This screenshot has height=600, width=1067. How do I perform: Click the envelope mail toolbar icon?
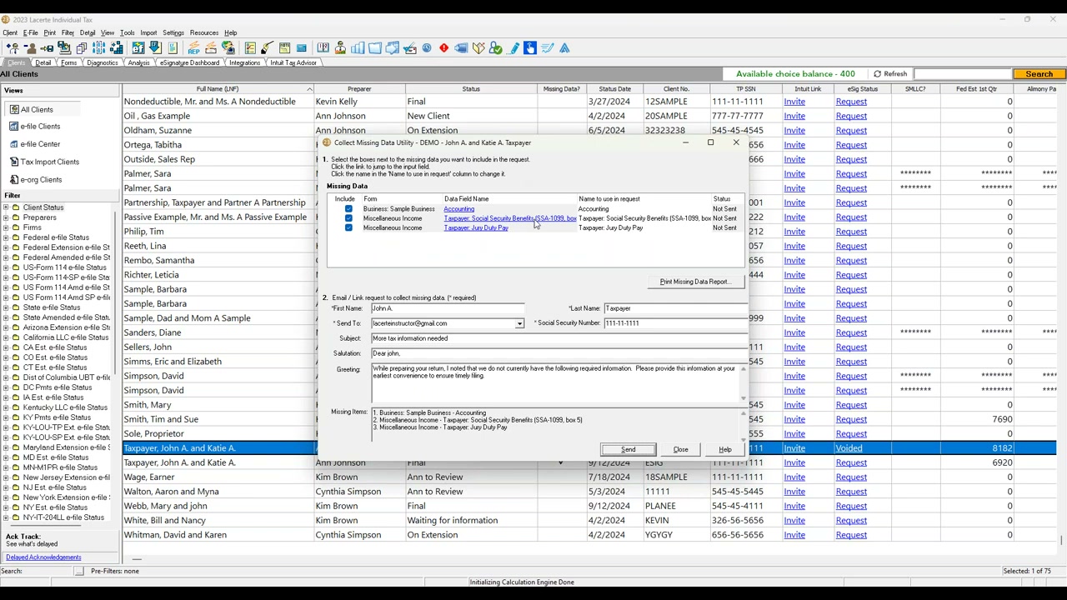[301, 48]
